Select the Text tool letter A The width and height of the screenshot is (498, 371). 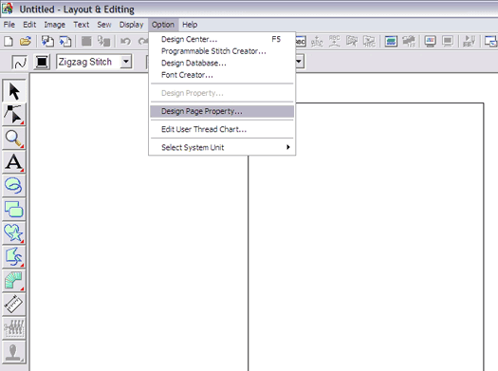click(14, 162)
